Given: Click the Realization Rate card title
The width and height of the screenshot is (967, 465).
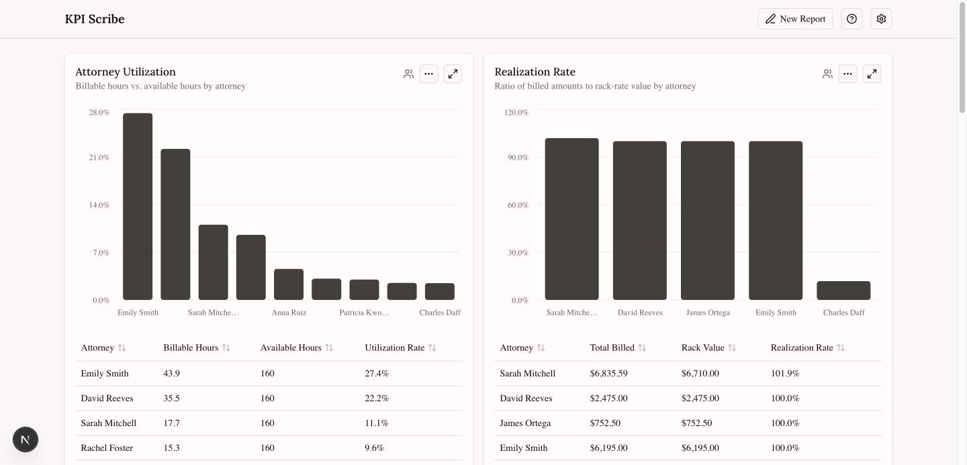Looking at the screenshot, I should coord(535,72).
